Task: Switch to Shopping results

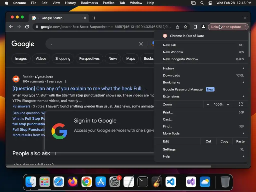Action: tap(63, 58)
